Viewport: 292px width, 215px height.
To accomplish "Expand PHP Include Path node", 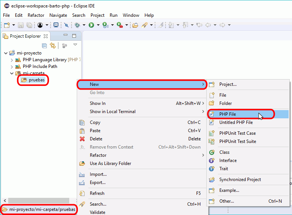I will (12, 67).
